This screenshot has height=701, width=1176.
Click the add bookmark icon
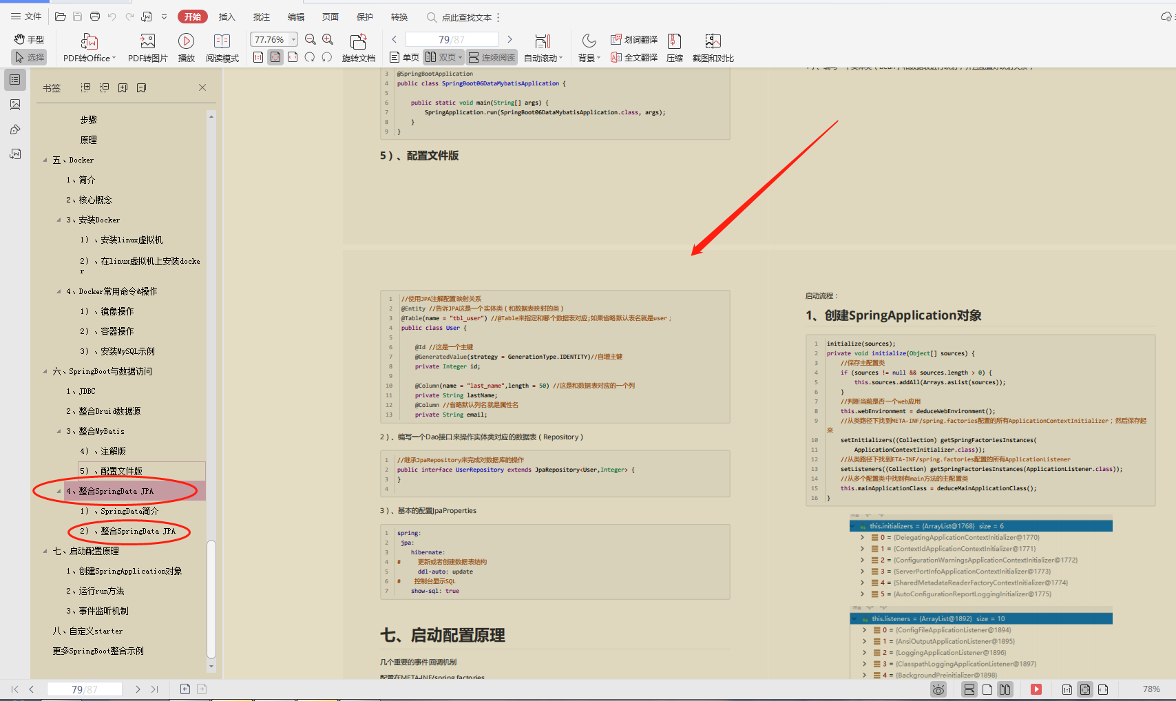(x=123, y=87)
